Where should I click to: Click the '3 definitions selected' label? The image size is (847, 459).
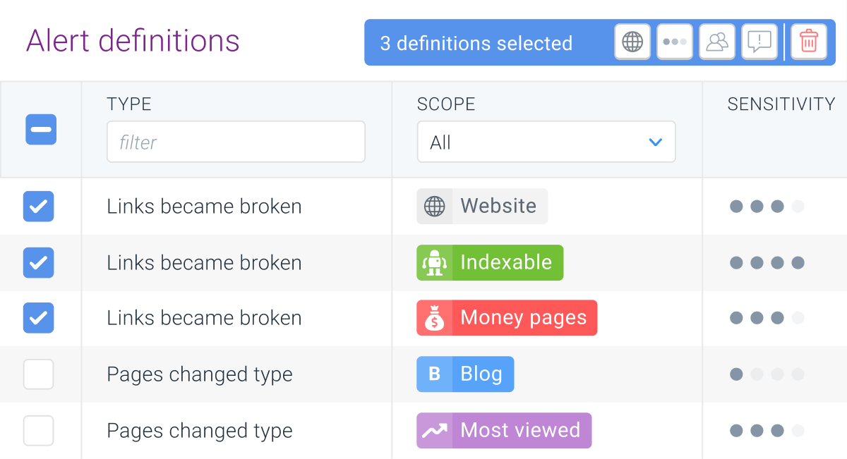point(476,43)
